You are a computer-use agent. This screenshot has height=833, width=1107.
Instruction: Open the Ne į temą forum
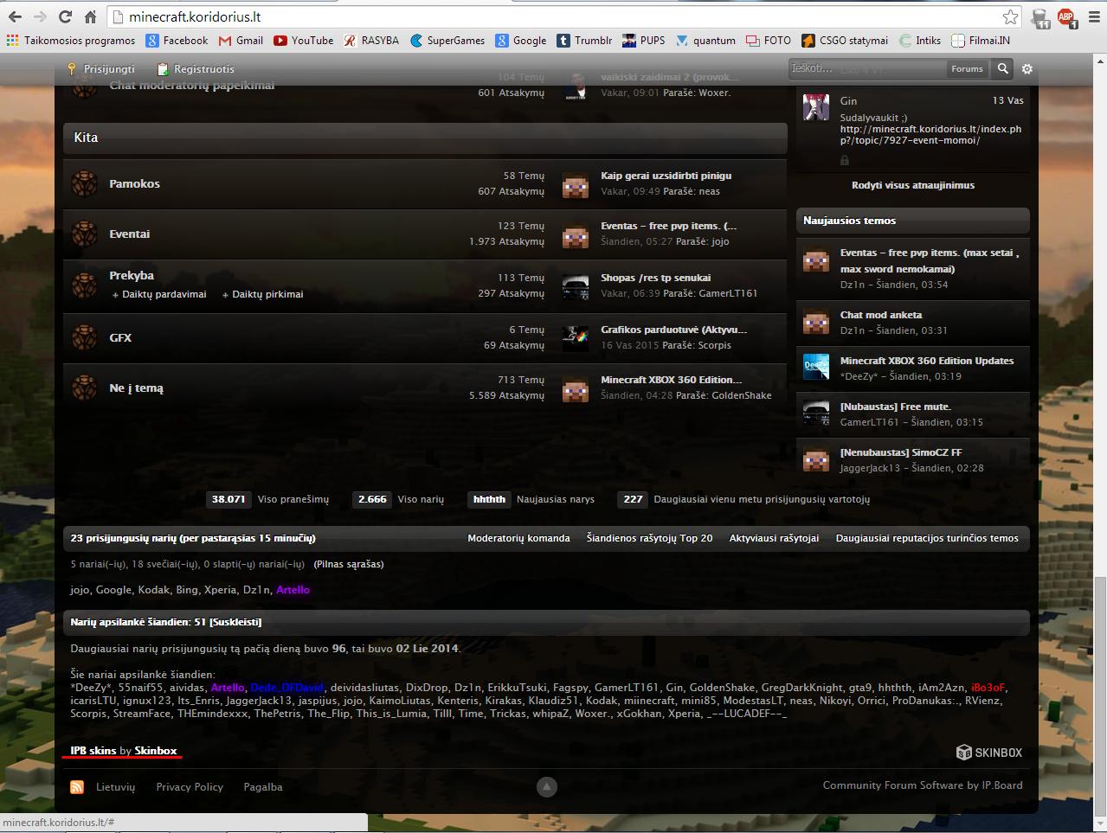click(136, 388)
